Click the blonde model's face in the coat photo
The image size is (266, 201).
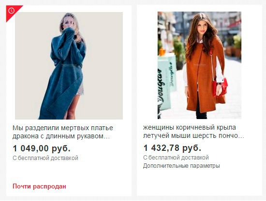coord(68,22)
